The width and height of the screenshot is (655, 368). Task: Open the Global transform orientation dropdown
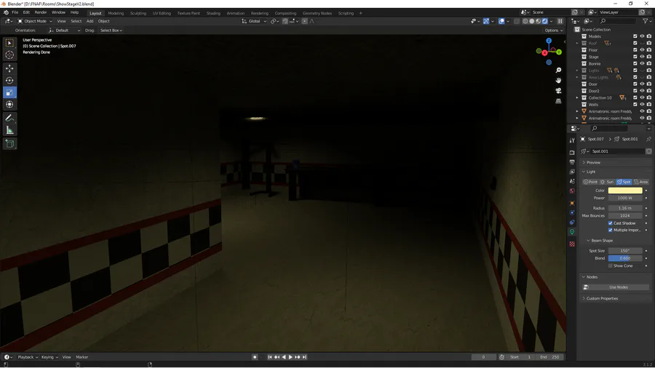(x=254, y=21)
